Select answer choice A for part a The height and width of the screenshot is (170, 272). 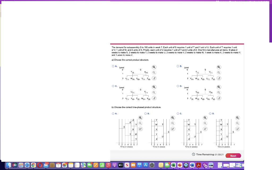pyautogui.click(x=113, y=66)
